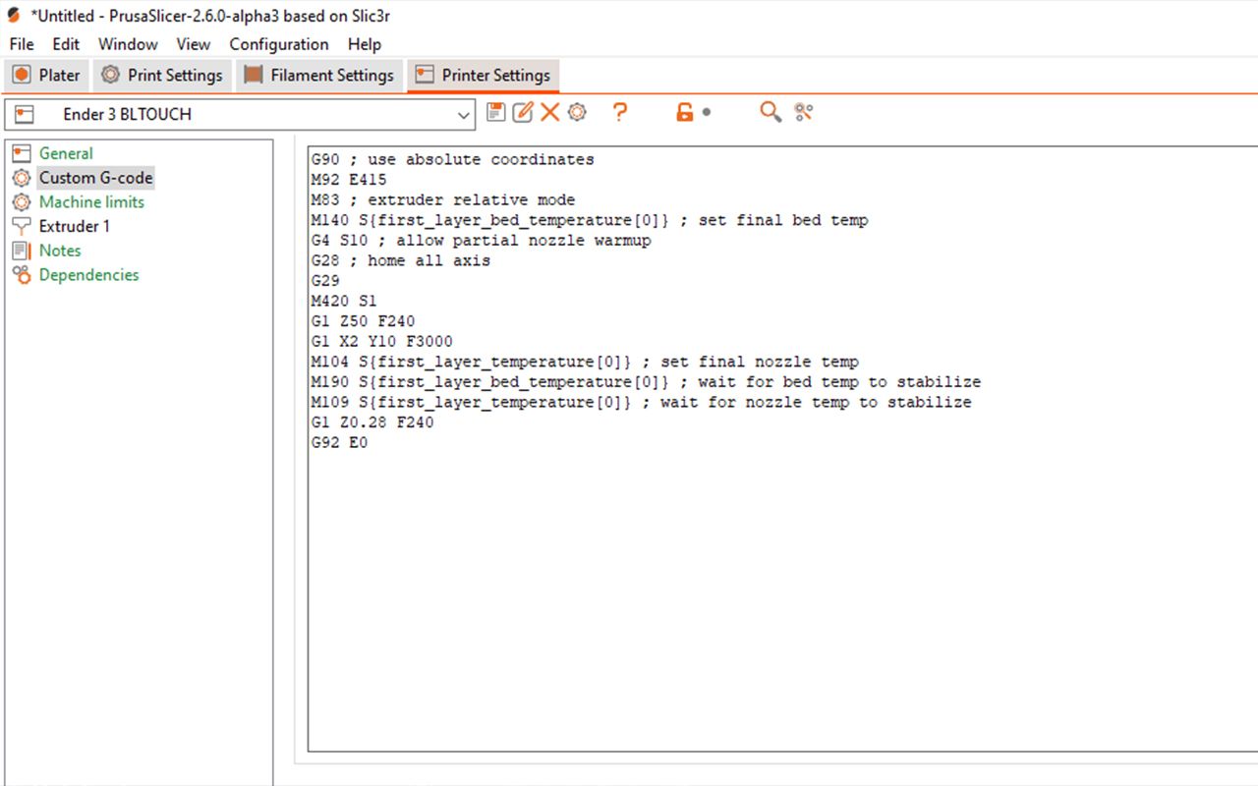1258x786 pixels.
Task: Open the File menu
Action: point(22,44)
